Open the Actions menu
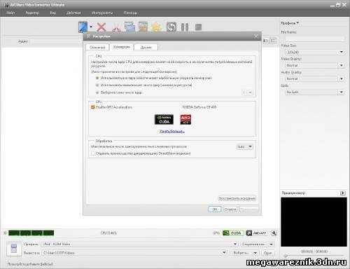This screenshot has height=269, width=350. (x=73, y=13)
